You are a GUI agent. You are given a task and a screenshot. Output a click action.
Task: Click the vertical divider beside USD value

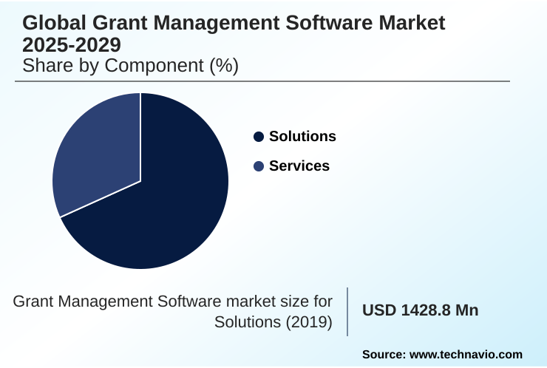[x=347, y=311]
